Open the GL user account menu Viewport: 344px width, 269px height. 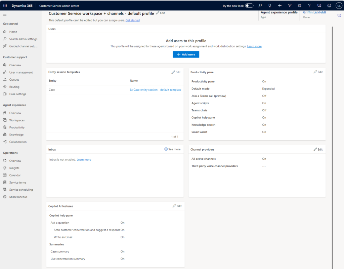point(338,6)
